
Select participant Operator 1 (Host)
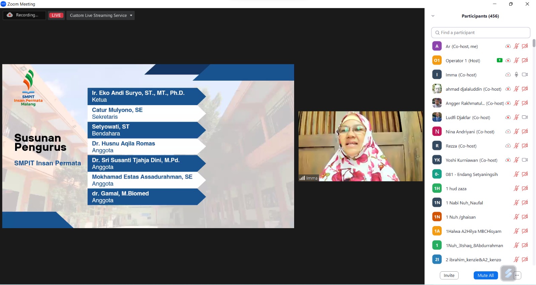pos(480,61)
